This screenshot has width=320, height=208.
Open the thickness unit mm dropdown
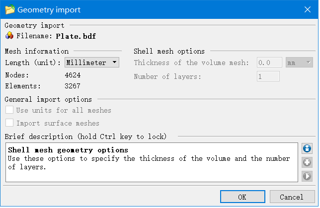[x=299, y=63]
